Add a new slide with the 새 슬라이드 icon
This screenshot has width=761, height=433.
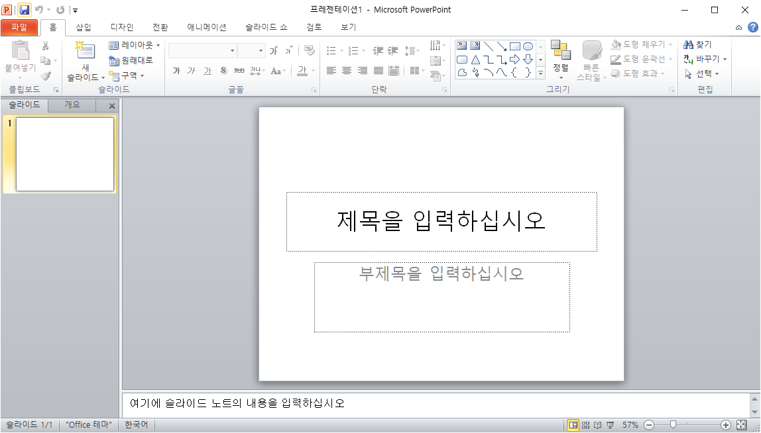(x=86, y=50)
